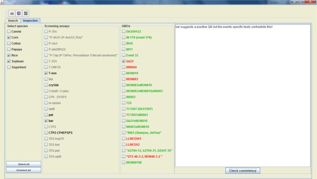The image size is (317, 179).
Task: Click the hand/open-file icon in the toolbar
Action: (12, 13)
